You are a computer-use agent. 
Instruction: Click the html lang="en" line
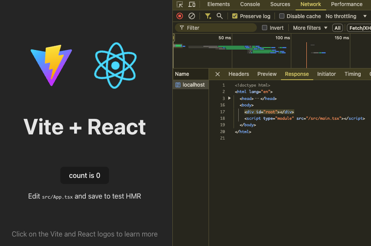[254, 92]
